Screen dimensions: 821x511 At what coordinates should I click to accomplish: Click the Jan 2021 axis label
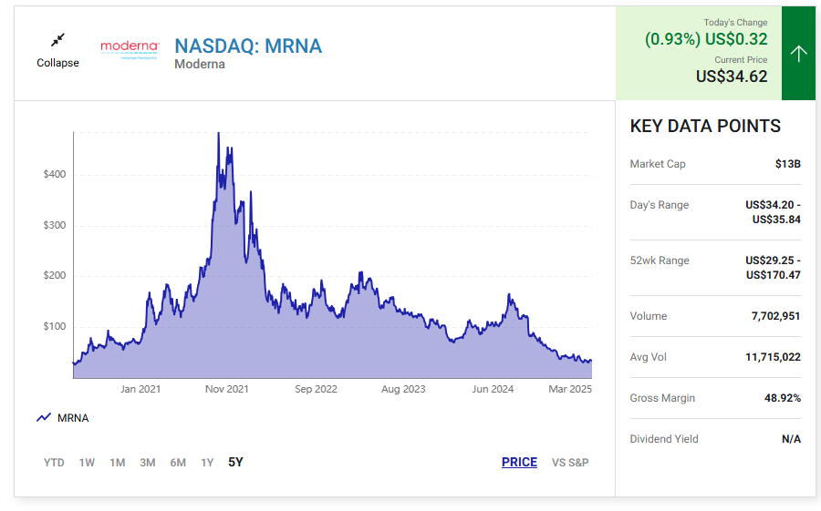[140, 389]
